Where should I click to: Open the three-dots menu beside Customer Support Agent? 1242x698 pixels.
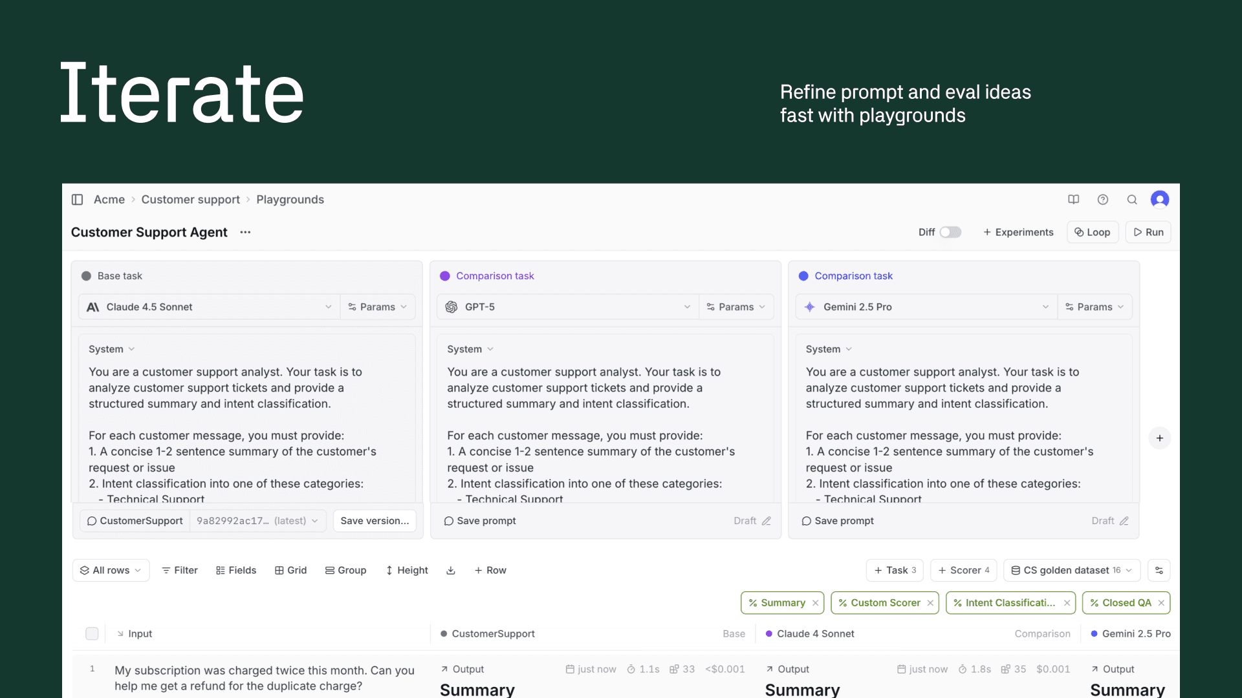(245, 232)
